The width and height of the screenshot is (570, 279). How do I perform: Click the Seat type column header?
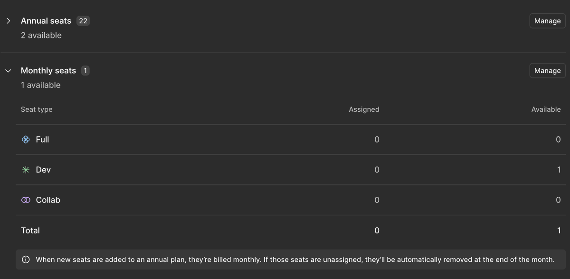point(37,109)
